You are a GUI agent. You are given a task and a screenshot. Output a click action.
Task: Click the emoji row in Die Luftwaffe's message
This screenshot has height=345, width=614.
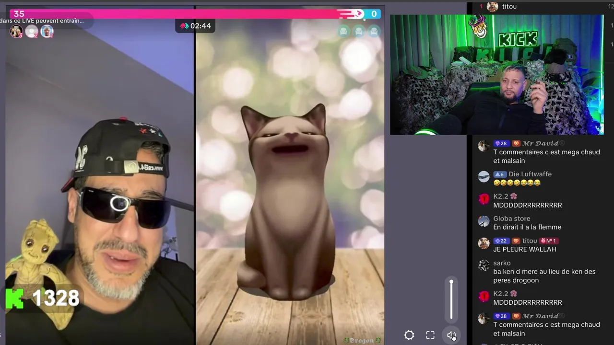point(517,183)
